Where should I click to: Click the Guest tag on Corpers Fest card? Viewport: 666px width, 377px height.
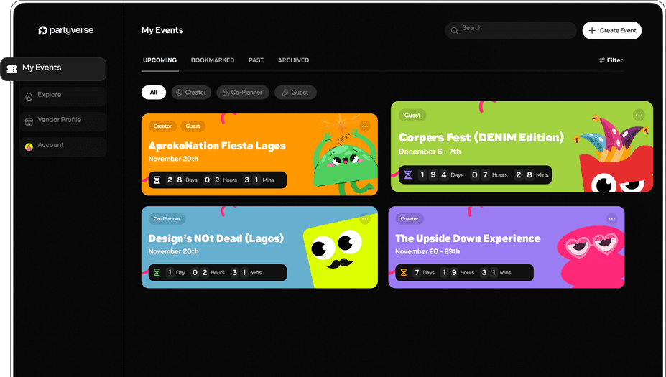[412, 115]
